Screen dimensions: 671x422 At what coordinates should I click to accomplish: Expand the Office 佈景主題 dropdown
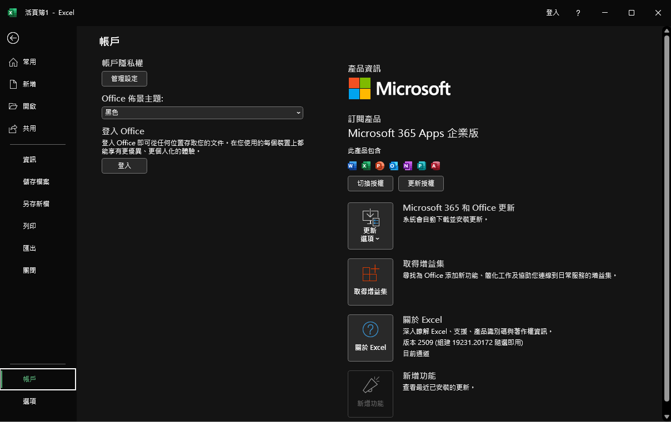pyautogui.click(x=202, y=113)
